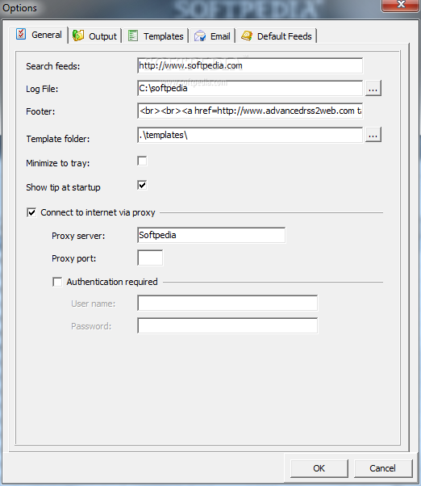Cancel the Options dialog
This screenshot has height=486, width=421.
[x=383, y=468]
